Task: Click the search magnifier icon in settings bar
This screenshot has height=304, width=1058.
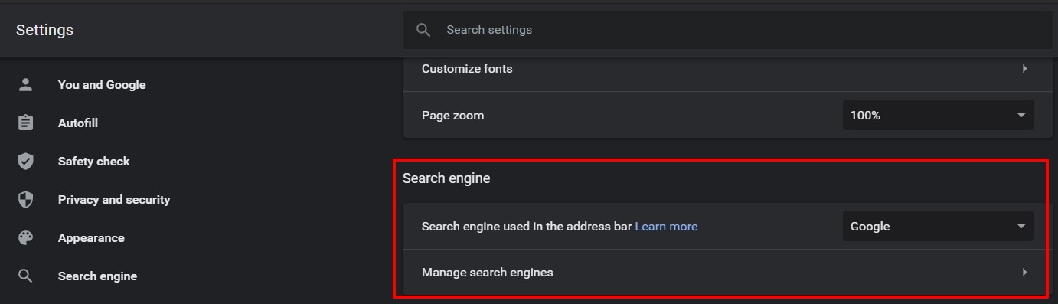Action: (423, 30)
